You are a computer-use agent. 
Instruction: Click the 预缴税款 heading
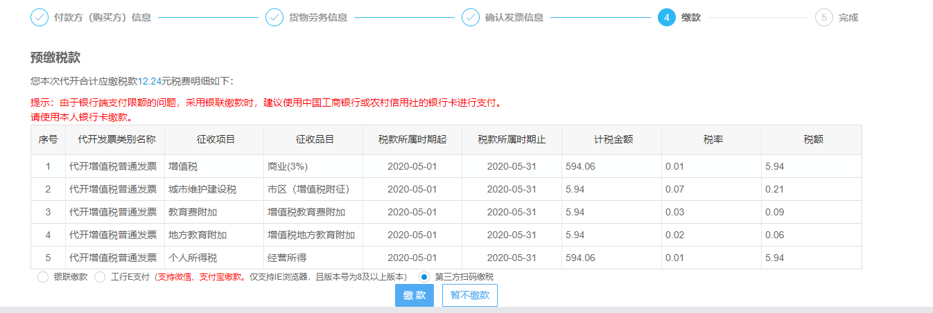[x=55, y=57]
